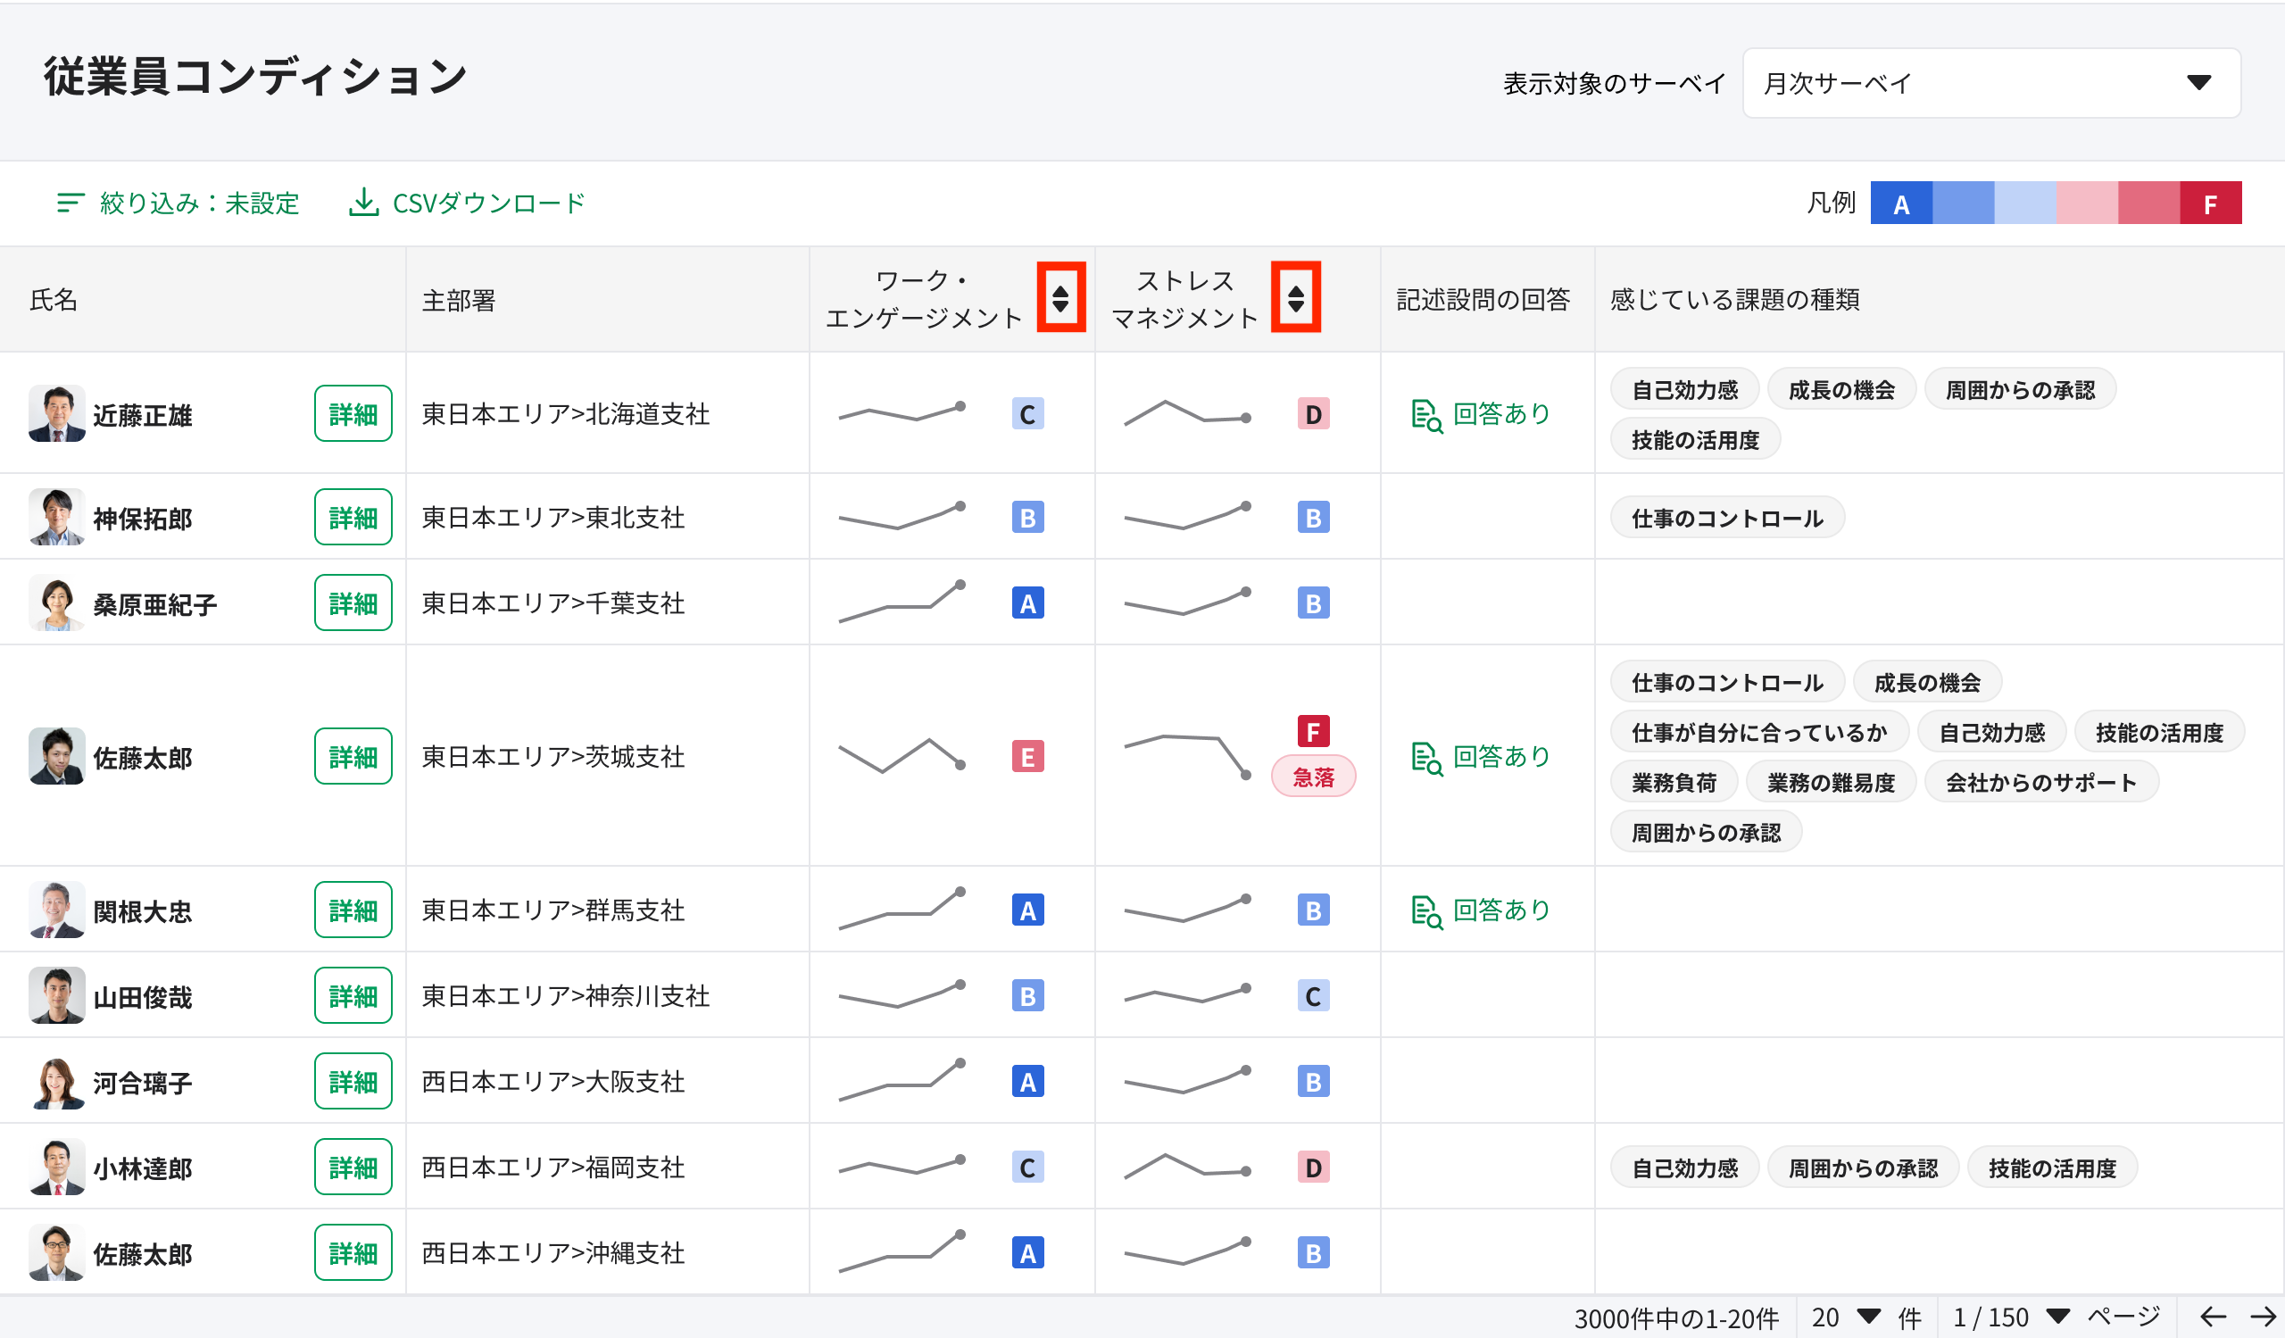Click 近藤正雄's 技能の活用度 tag
Viewport: 2285px width, 1338px height.
[1696, 440]
